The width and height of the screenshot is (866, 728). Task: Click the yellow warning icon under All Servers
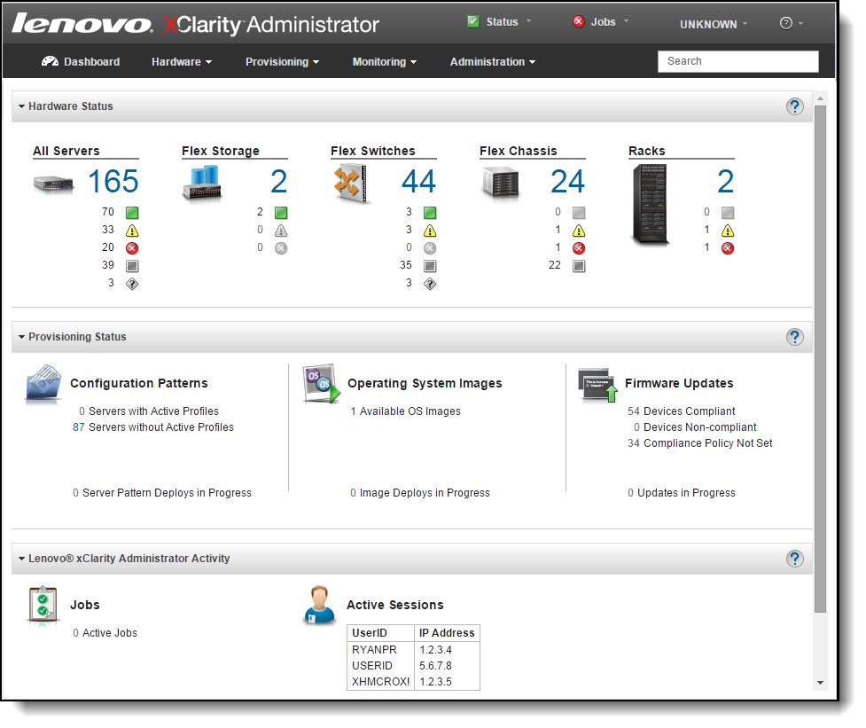(x=132, y=231)
